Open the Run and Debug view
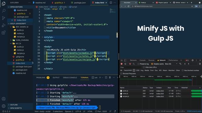The image size is (202, 113). pos(3,25)
